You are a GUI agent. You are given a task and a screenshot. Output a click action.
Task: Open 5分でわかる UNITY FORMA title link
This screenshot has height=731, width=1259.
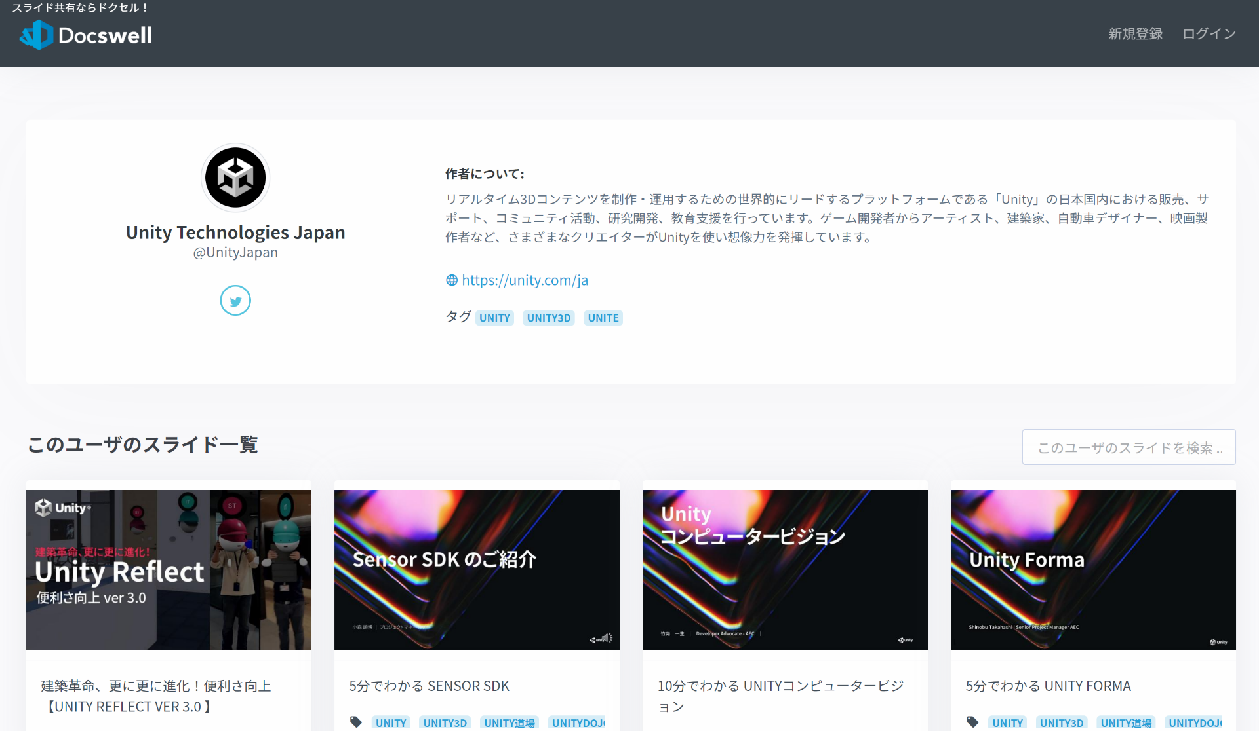click(1048, 686)
